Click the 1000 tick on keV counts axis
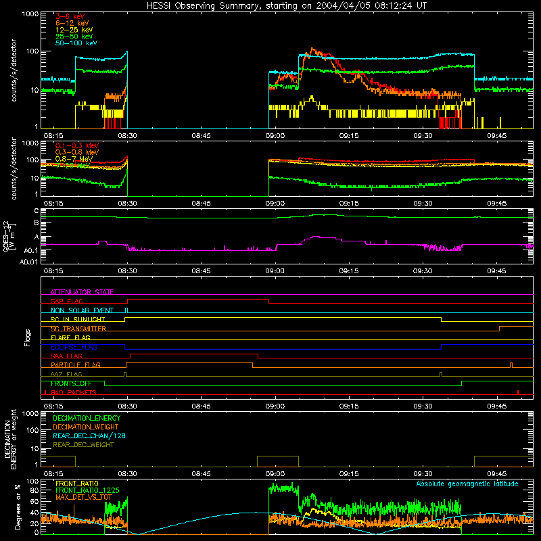The image size is (541, 541). pos(30,14)
